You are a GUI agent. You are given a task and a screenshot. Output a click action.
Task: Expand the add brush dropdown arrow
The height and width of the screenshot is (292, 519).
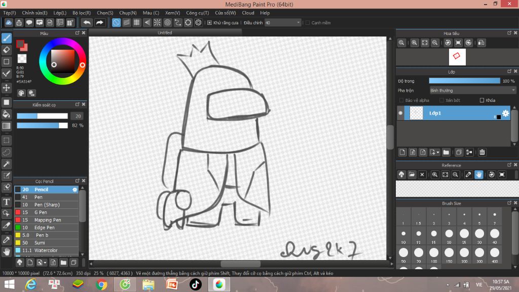[x=45, y=263]
